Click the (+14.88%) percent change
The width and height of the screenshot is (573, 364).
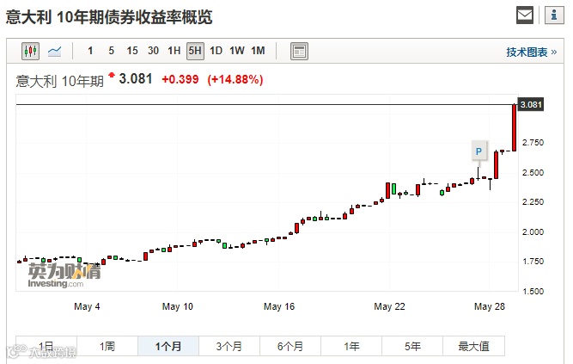[x=235, y=79]
